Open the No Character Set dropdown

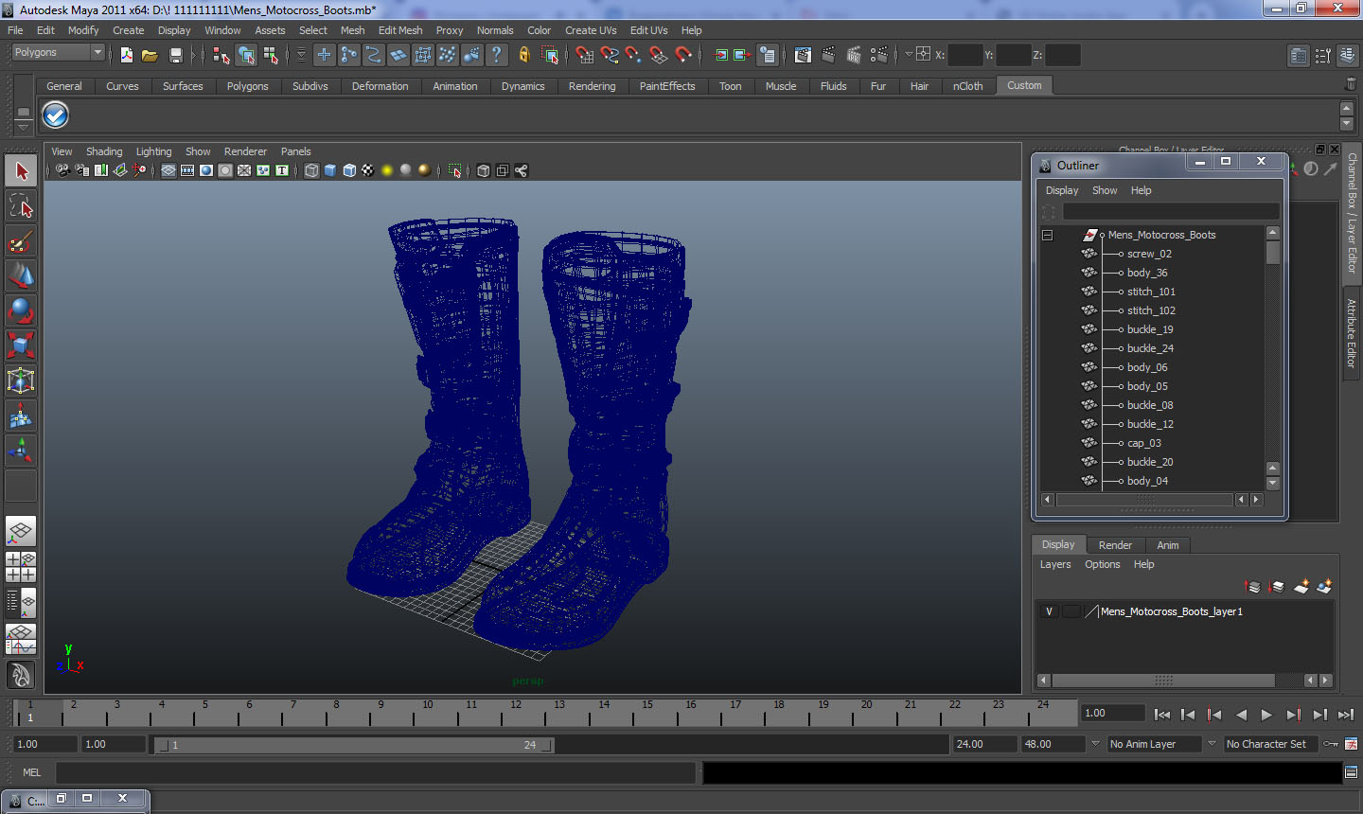[x=1271, y=744]
